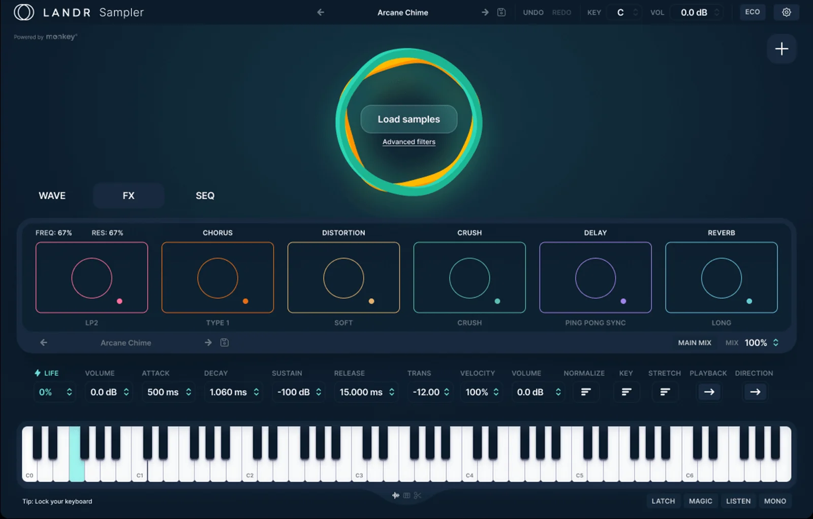The height and width of the screenshot is (519, 813).
Task: Increase the MIX 100% value stepper
Action: click(x=775, y=340)
